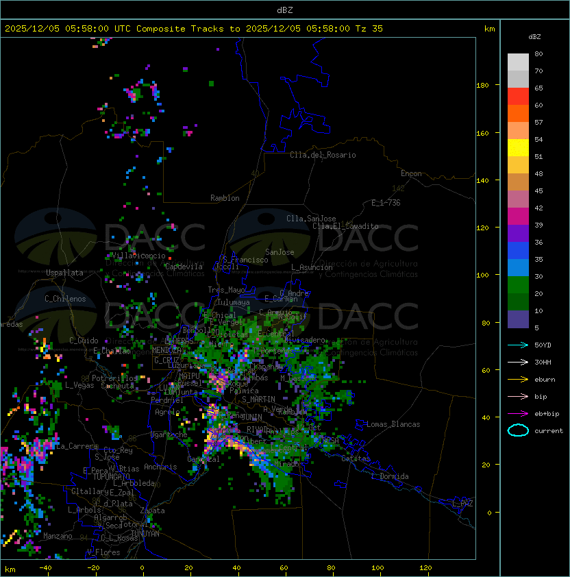570x577 pixels.
Task: Click the 'Tulumaya' map label
Action: [234, 302]
